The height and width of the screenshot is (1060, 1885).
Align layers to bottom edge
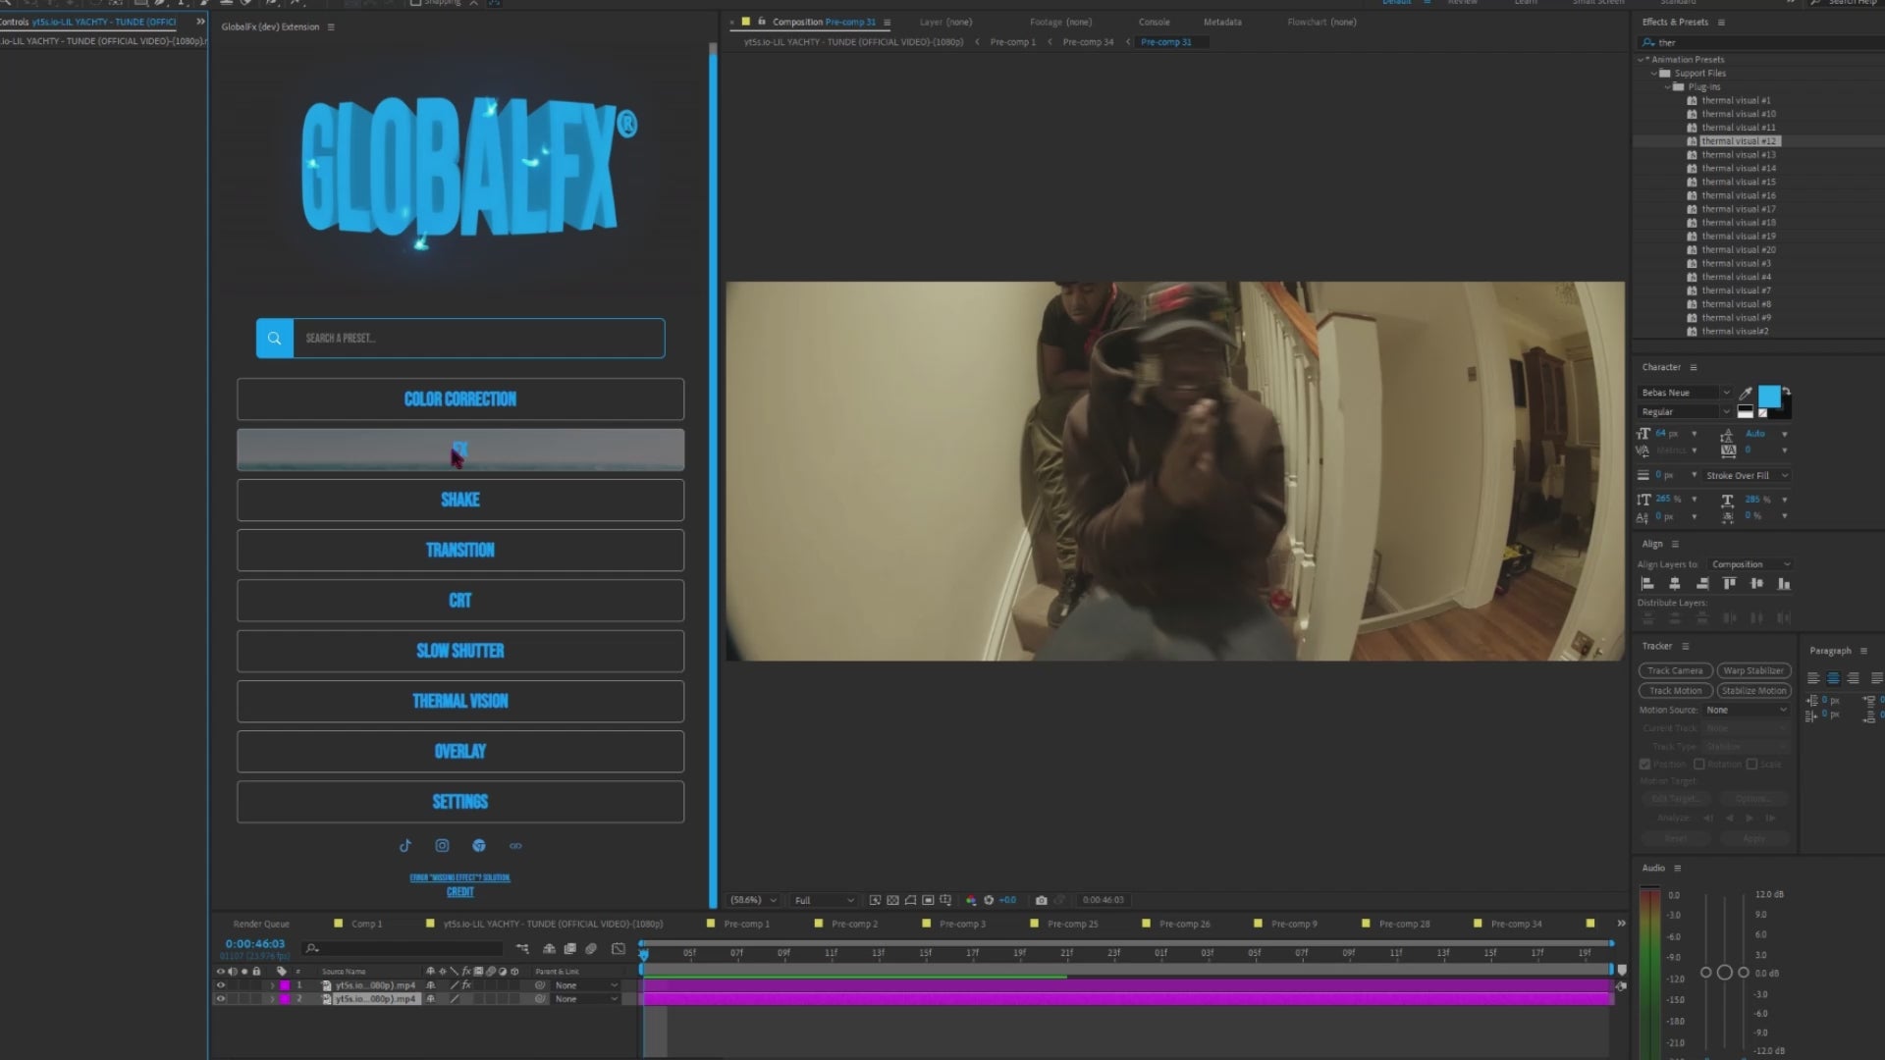pos(1784,583)
